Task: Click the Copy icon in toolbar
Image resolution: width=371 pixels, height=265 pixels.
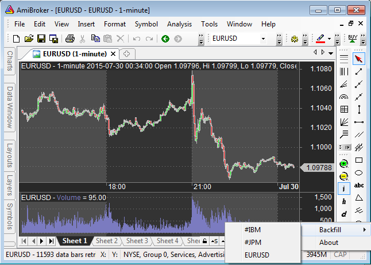Action: coord(95,39)
